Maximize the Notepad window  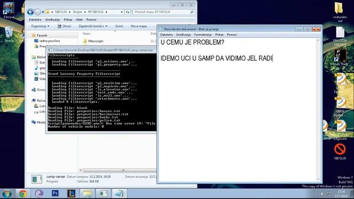coord(307,29)
